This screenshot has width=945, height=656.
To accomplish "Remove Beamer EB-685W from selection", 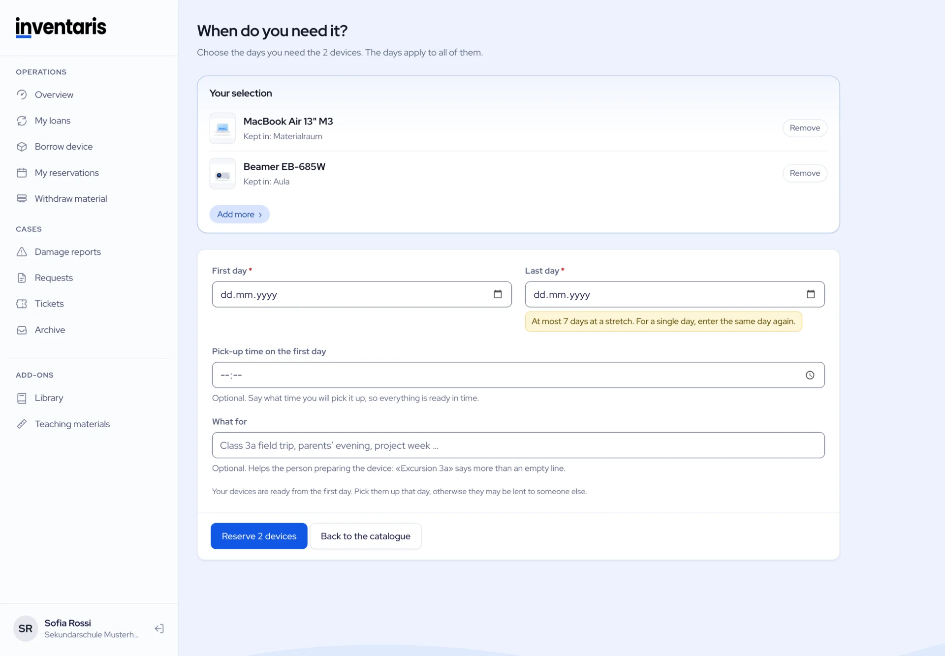I will point(805,173).
